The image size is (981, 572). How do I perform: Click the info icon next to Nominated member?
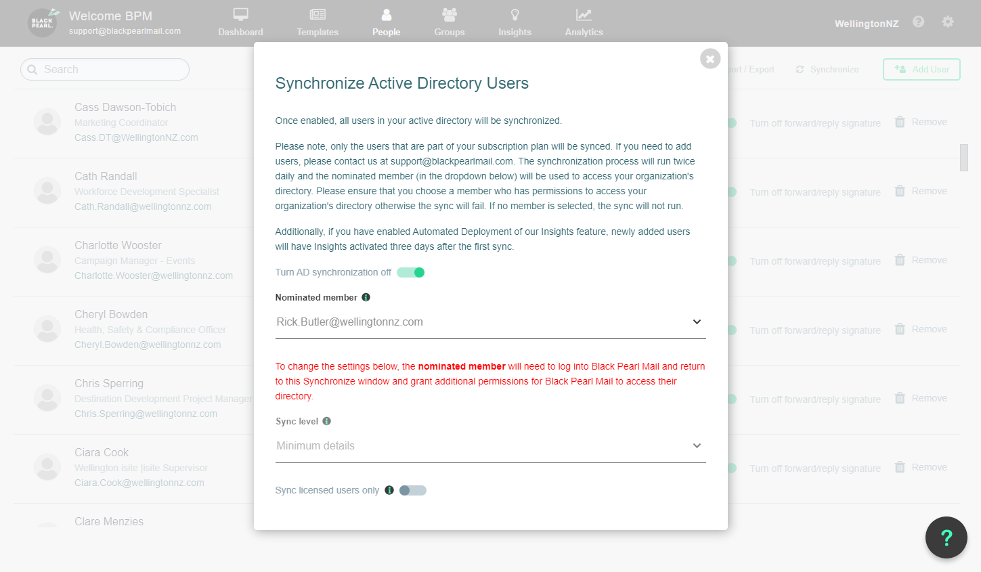[x=366, y=296]
